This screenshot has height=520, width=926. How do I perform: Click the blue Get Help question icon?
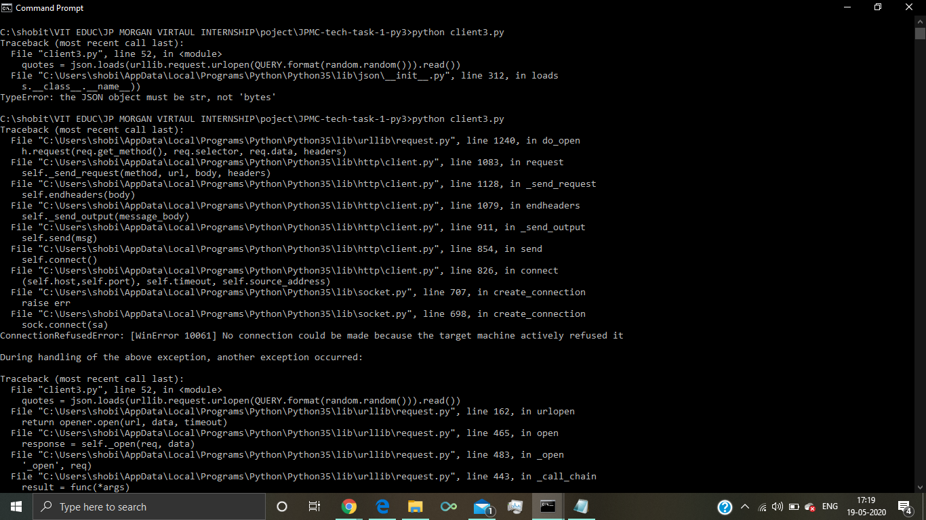[725, 506]
